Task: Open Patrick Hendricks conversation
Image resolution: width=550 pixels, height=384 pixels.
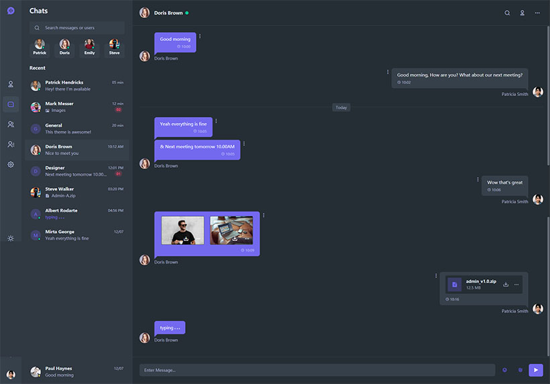Action: 77,86
